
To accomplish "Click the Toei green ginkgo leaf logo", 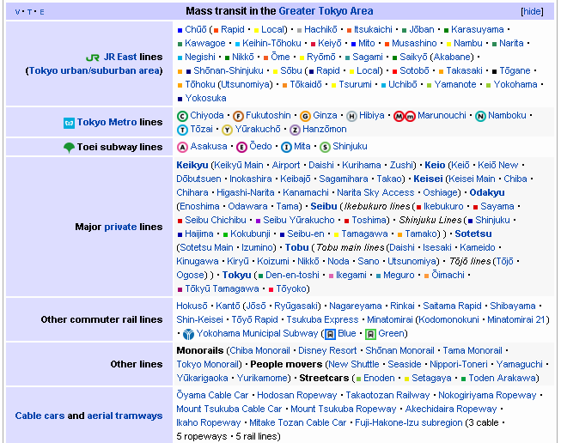I will pyautogui.click(x=69, y=147).
